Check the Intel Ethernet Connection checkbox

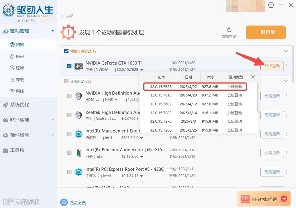coord(69,153)
